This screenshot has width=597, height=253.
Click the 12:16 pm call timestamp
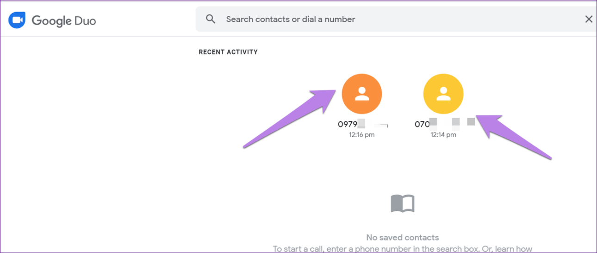point(361,135)
